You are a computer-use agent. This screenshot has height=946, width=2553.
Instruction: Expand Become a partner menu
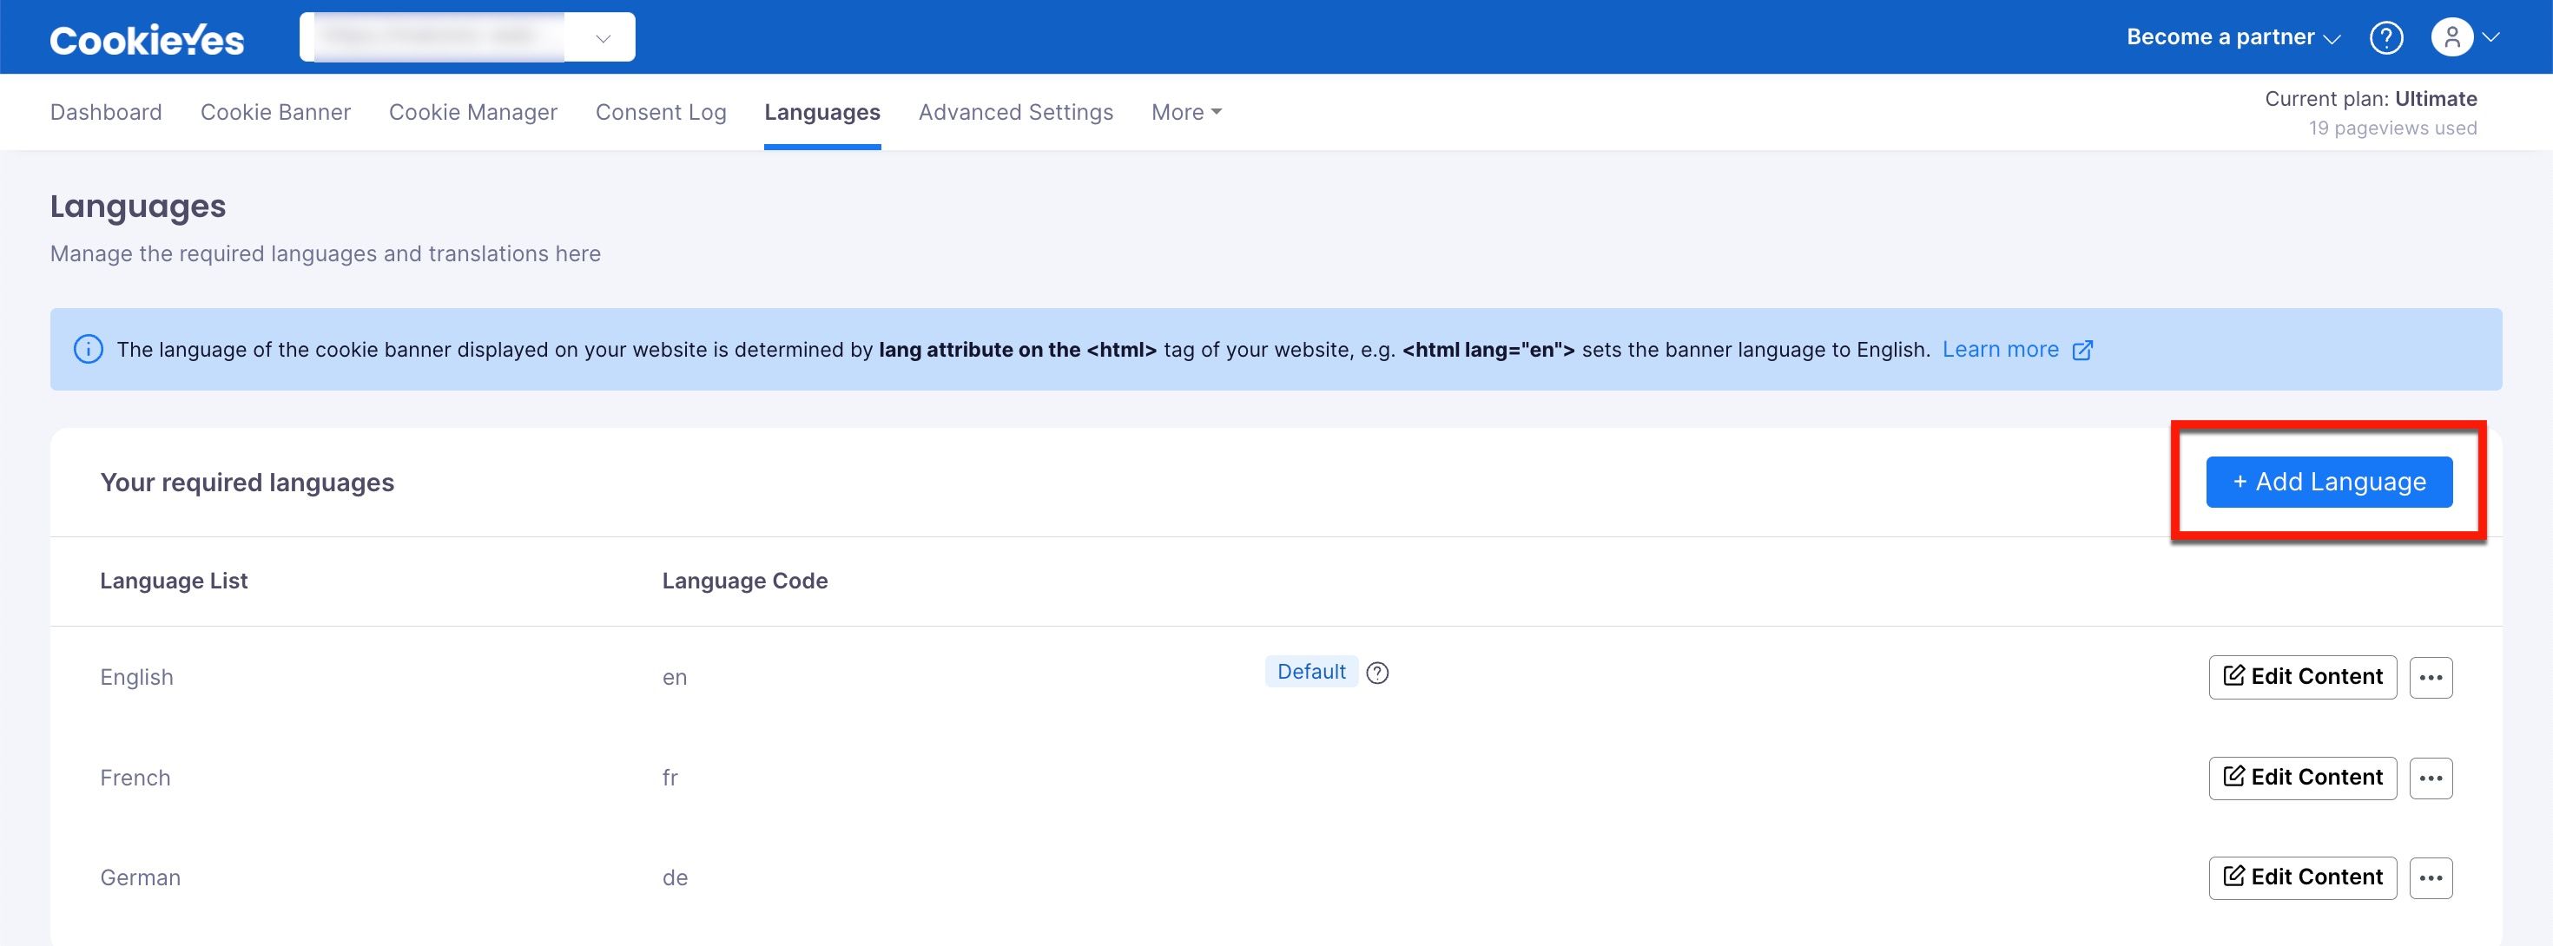[2233, 37]
